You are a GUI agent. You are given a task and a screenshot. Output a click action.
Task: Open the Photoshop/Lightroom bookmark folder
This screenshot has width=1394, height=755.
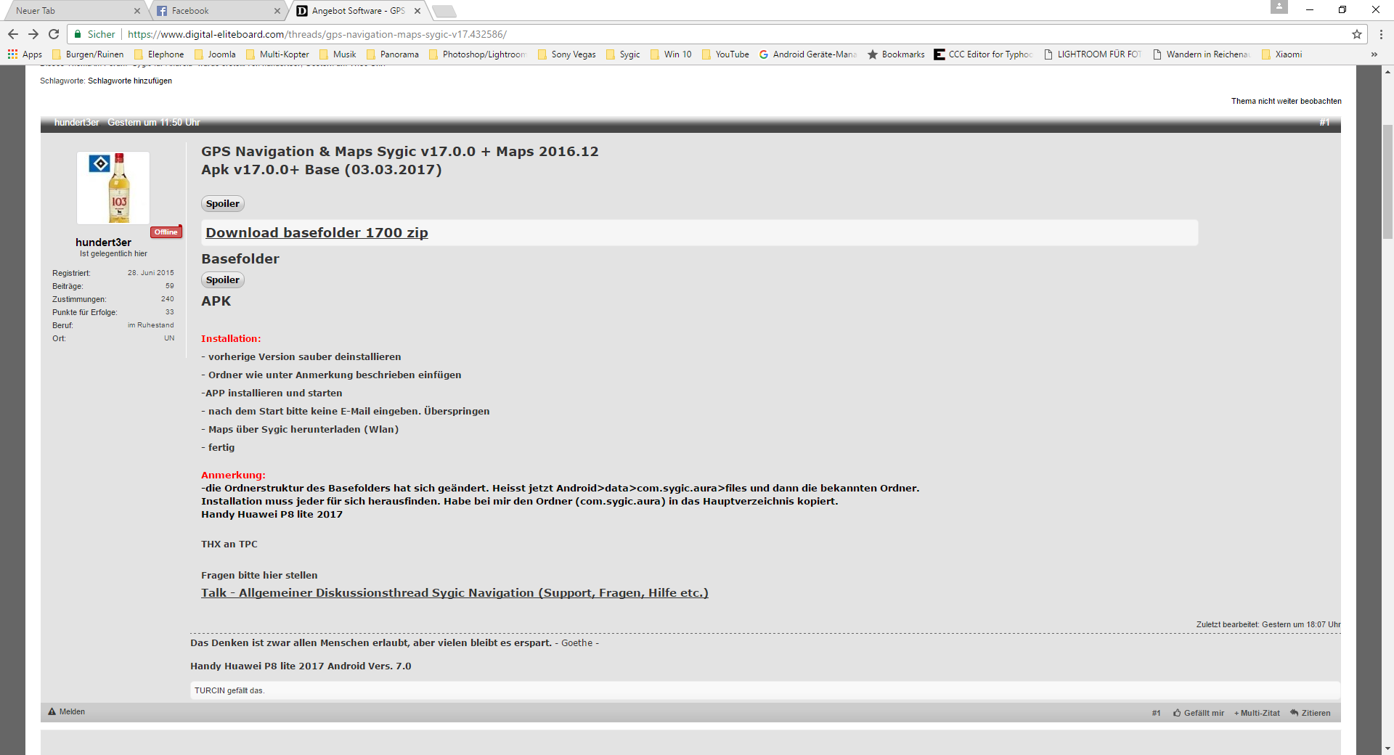[478, 54]
